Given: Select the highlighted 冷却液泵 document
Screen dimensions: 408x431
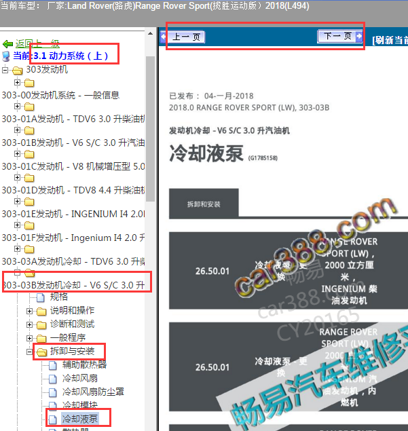Looking at the screenshot, I should pyautogui.click(x=80, y=419).
